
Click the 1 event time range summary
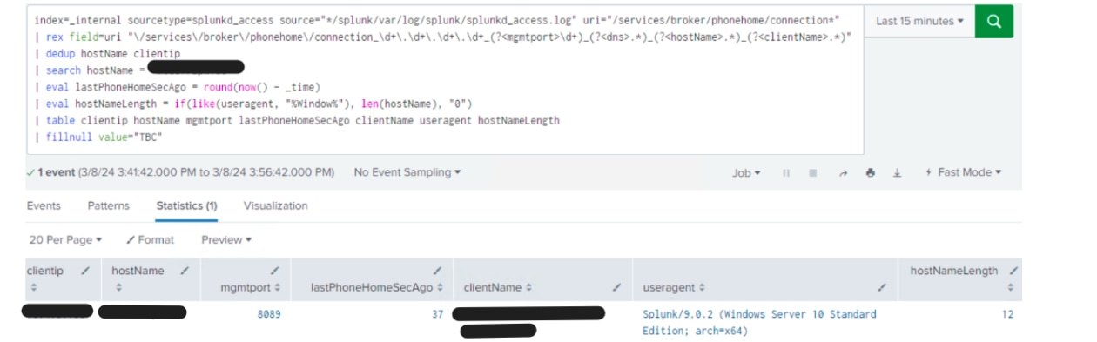pyautogui.click(x=180, y=172)
